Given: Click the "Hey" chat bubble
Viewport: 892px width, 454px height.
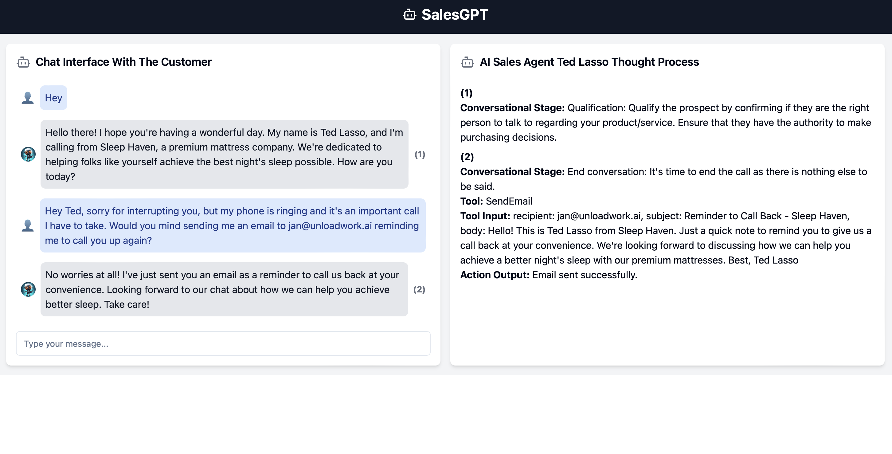Looking at the screenshot, I should pyautogui.click(x=53, y=98).
